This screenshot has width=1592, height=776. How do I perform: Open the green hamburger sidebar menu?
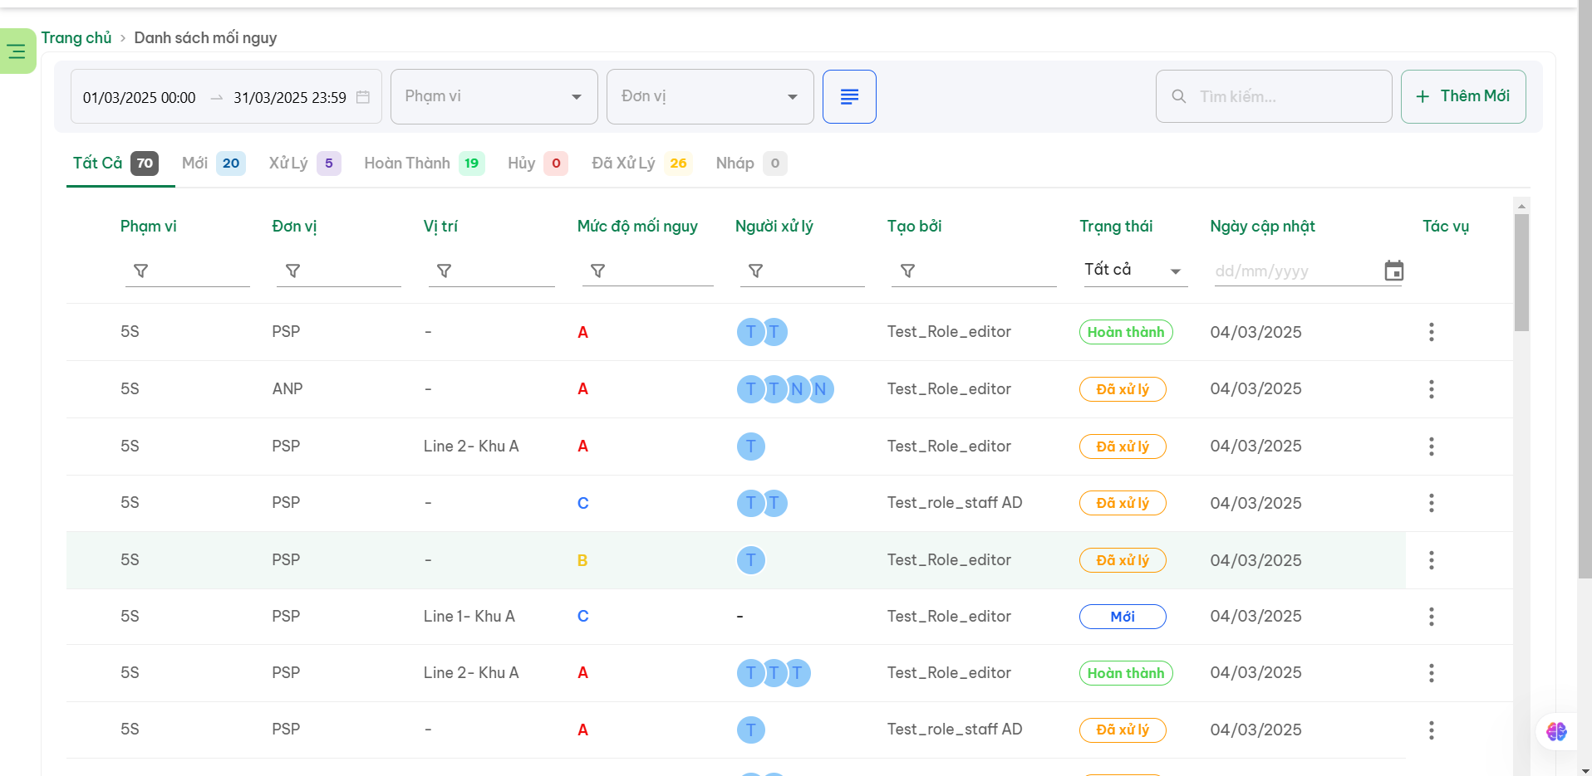[x=17, y=51]
